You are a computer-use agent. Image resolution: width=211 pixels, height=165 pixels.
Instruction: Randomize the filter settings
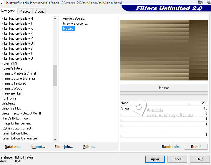click(x=171, y=147)
